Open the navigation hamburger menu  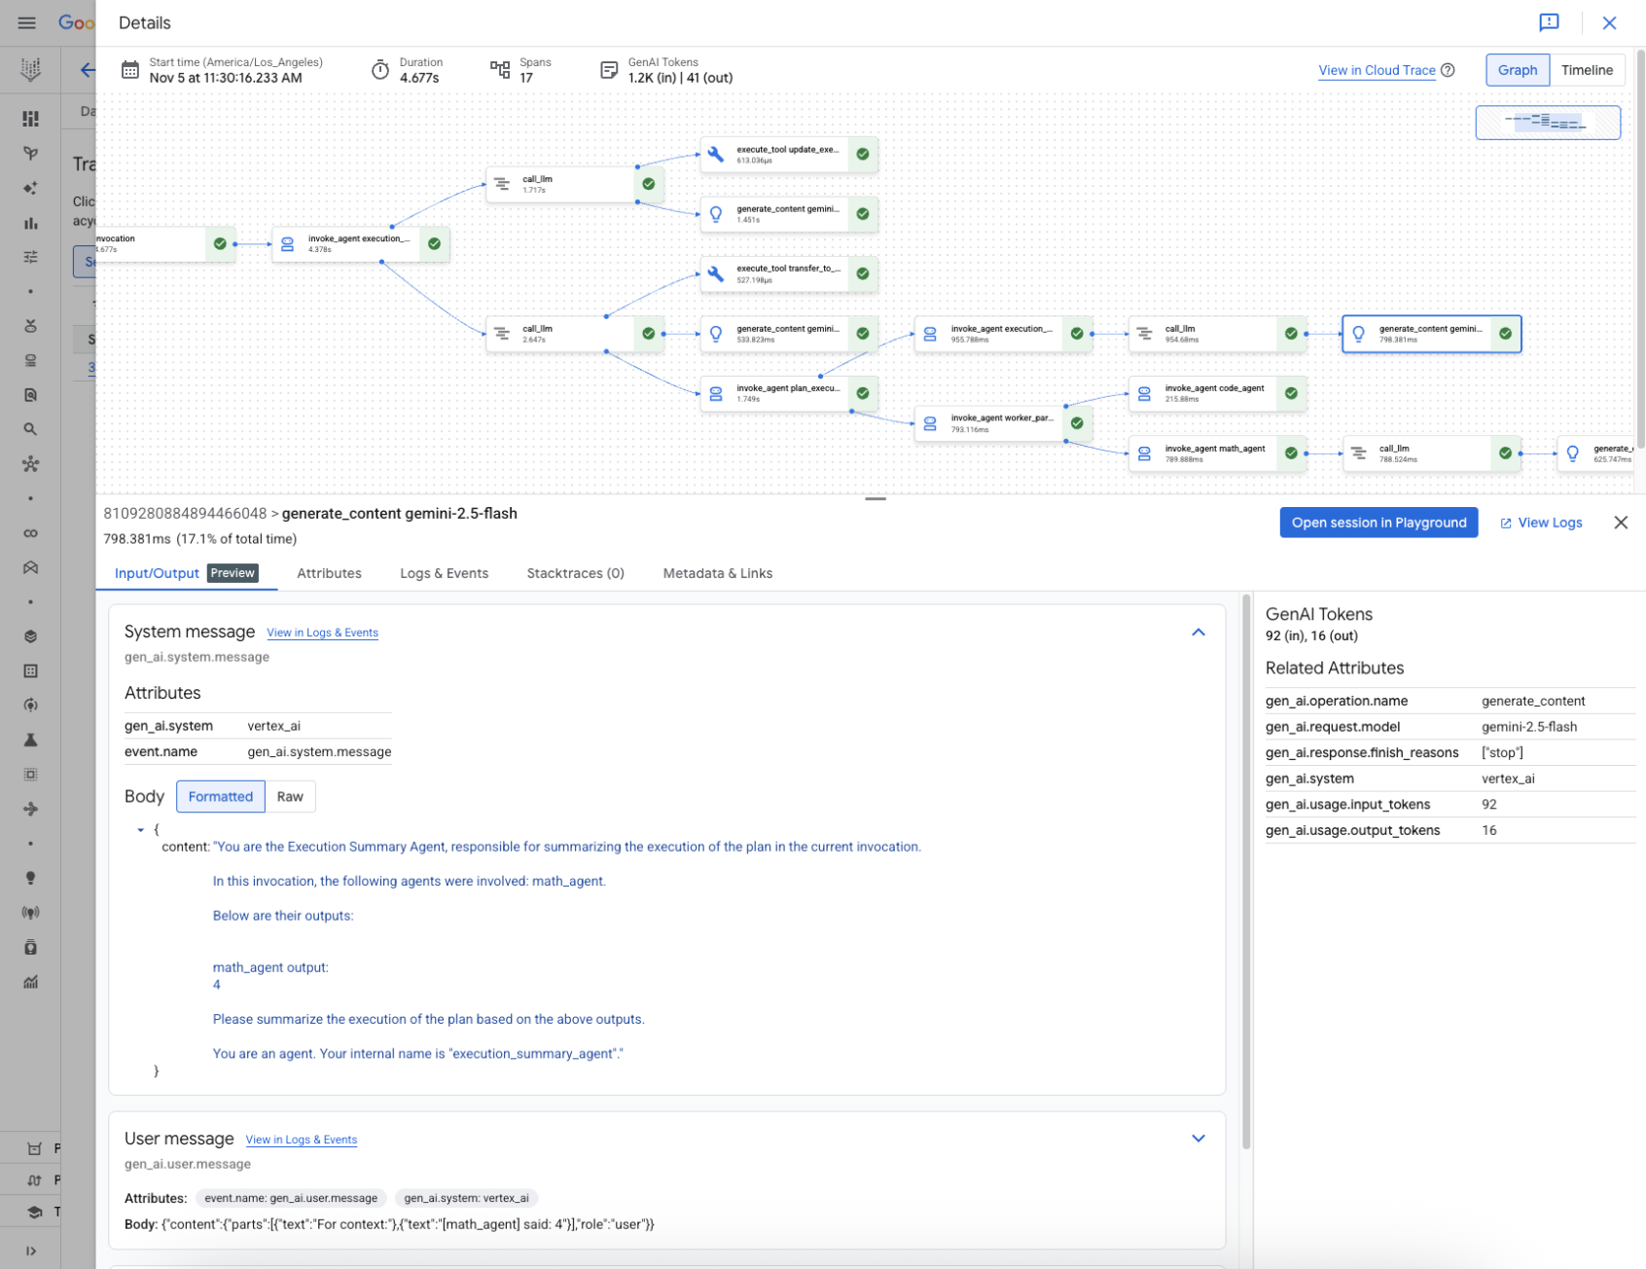coord(26,22)
